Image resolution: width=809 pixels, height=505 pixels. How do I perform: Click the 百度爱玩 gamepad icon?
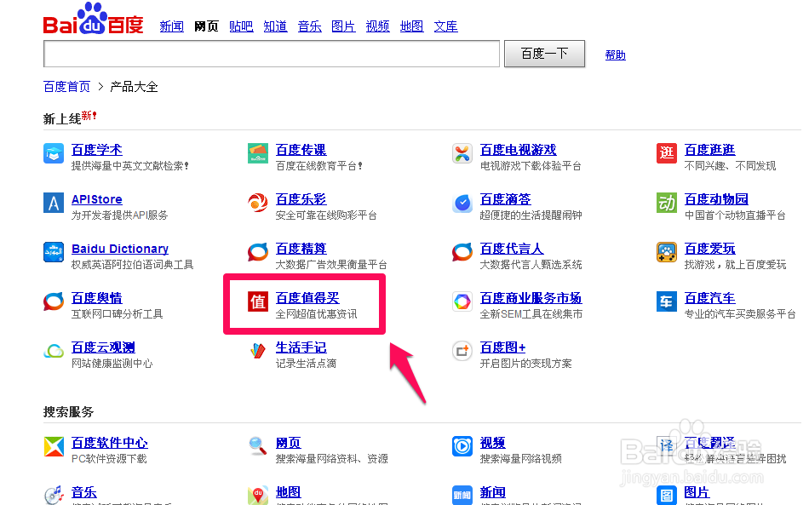pyautogui.click(x=667, y=252)
